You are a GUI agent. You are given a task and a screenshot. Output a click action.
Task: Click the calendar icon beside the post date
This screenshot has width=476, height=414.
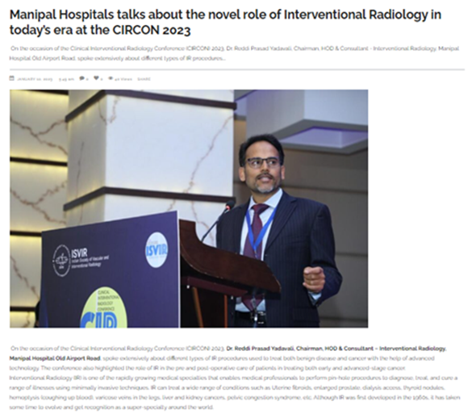12,78
